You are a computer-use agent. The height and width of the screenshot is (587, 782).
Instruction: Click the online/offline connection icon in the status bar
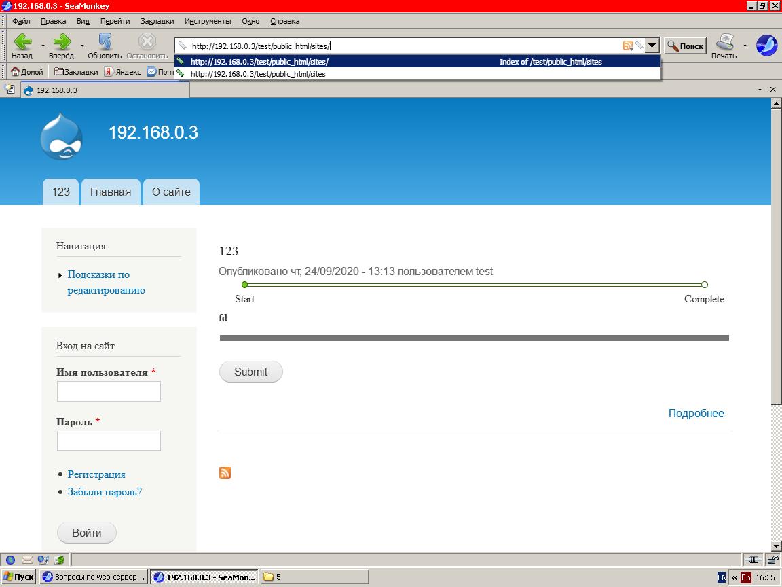coord(753,560)
